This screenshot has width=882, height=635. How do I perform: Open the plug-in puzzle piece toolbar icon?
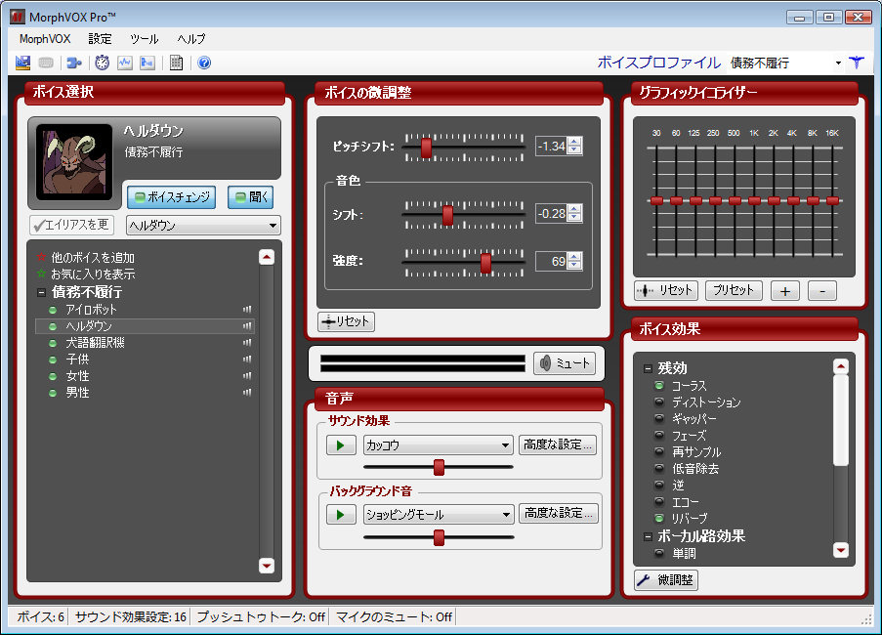73,63
